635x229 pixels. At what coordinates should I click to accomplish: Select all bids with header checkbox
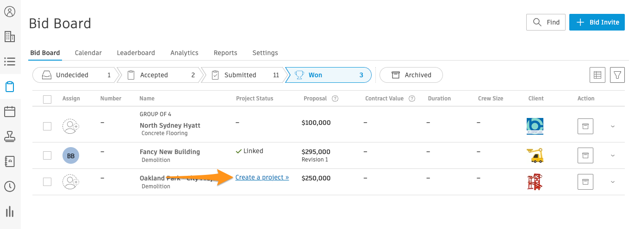coord(47,99)
